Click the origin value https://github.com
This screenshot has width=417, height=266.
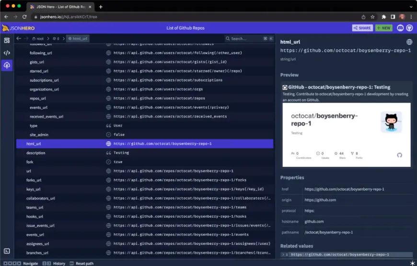(x=320, y=200)
